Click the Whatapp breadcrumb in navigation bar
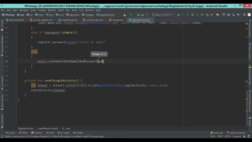Image resolution: width=252 pixels, height=142 pixels. pos(8,15)
